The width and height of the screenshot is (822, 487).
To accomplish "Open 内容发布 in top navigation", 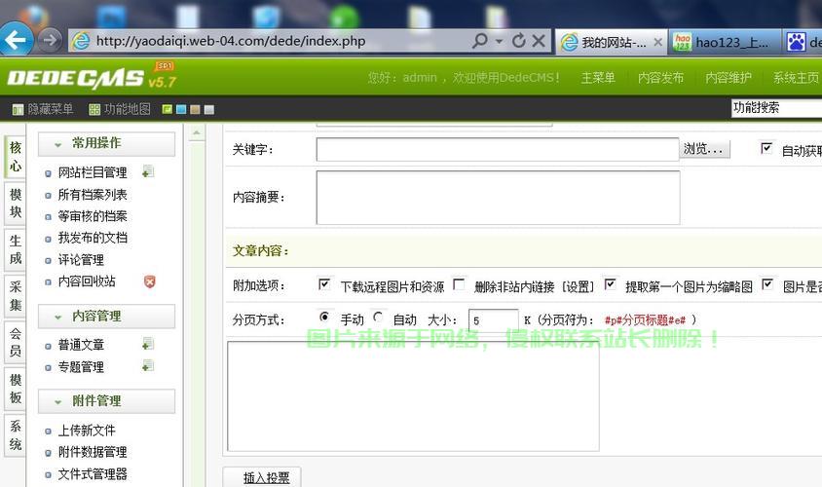I will click(x=660, y=78).
